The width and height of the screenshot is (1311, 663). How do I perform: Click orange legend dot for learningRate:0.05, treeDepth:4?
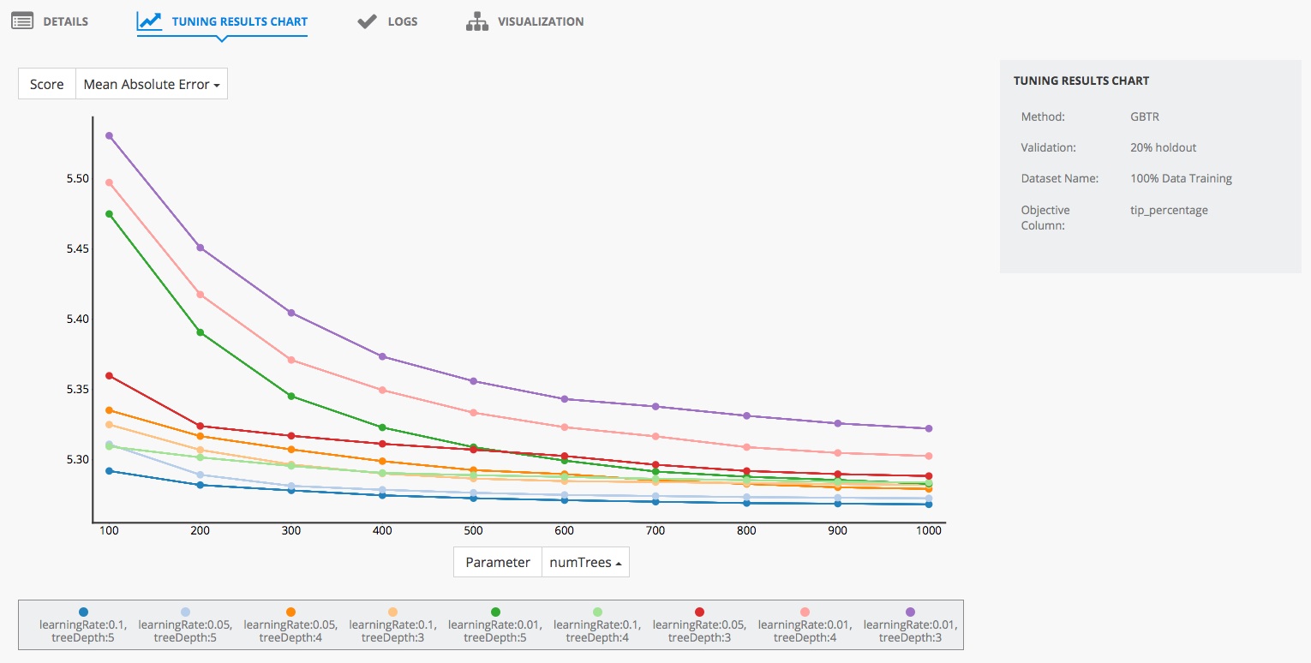click(x=291, y=612)
